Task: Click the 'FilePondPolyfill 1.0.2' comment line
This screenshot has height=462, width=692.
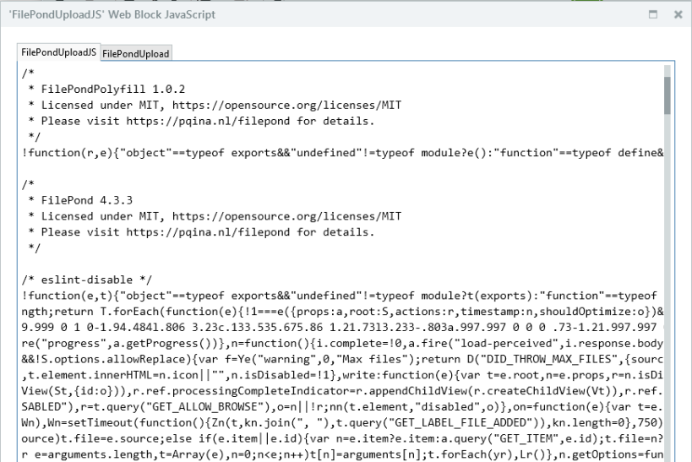Action: [x=106, y=90]
